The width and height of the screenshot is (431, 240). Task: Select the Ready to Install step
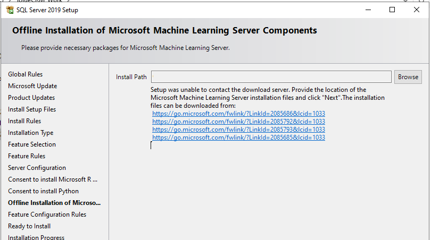point(29,226)
